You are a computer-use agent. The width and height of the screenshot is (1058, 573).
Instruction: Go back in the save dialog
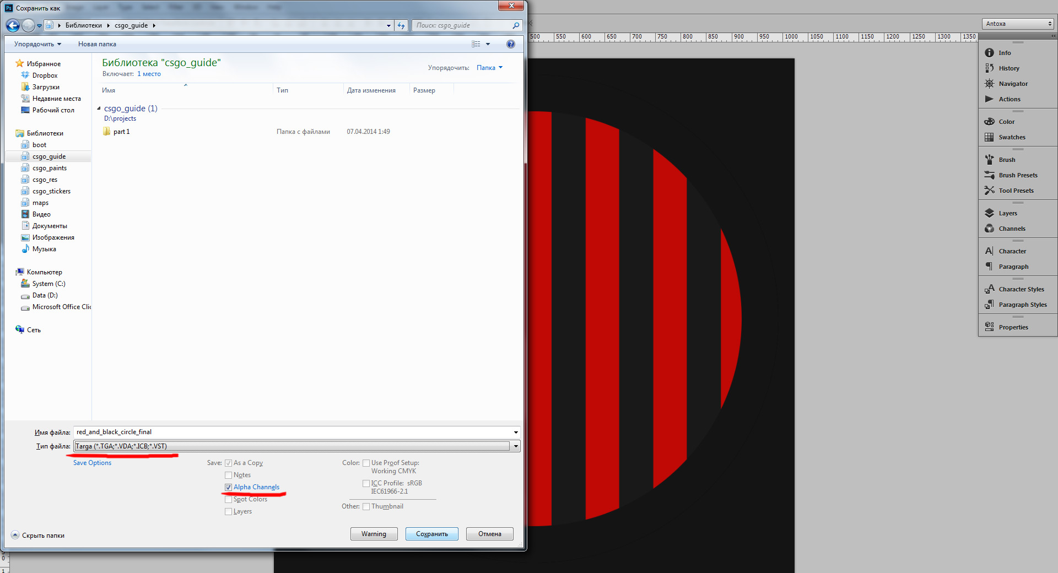point(13,25)
